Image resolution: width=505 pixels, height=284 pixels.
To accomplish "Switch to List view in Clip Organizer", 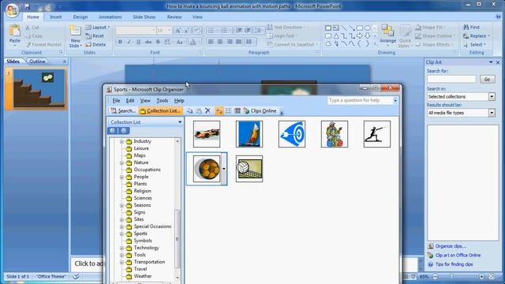I will (x=228, y=110).
